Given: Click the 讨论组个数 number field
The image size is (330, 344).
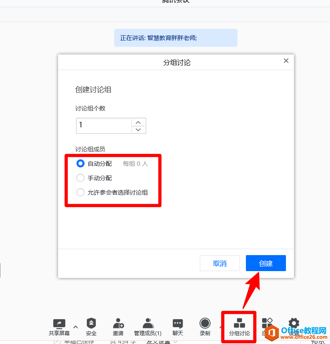Looking at the screenshot, I should (111, 126).
